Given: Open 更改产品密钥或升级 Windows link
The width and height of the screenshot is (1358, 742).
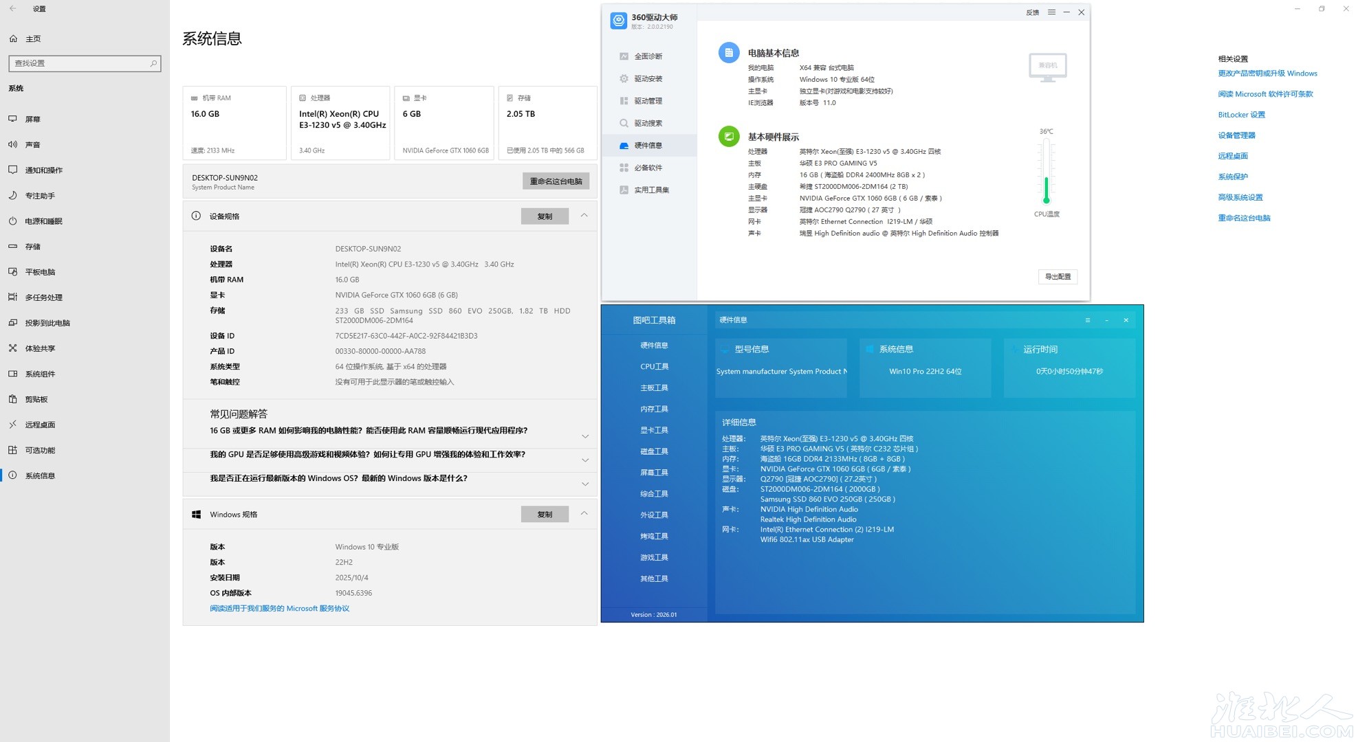Looking at the screenshot, I should click(1267, 74).
